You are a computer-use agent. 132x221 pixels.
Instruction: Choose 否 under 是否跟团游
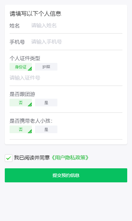pos(21,103)
